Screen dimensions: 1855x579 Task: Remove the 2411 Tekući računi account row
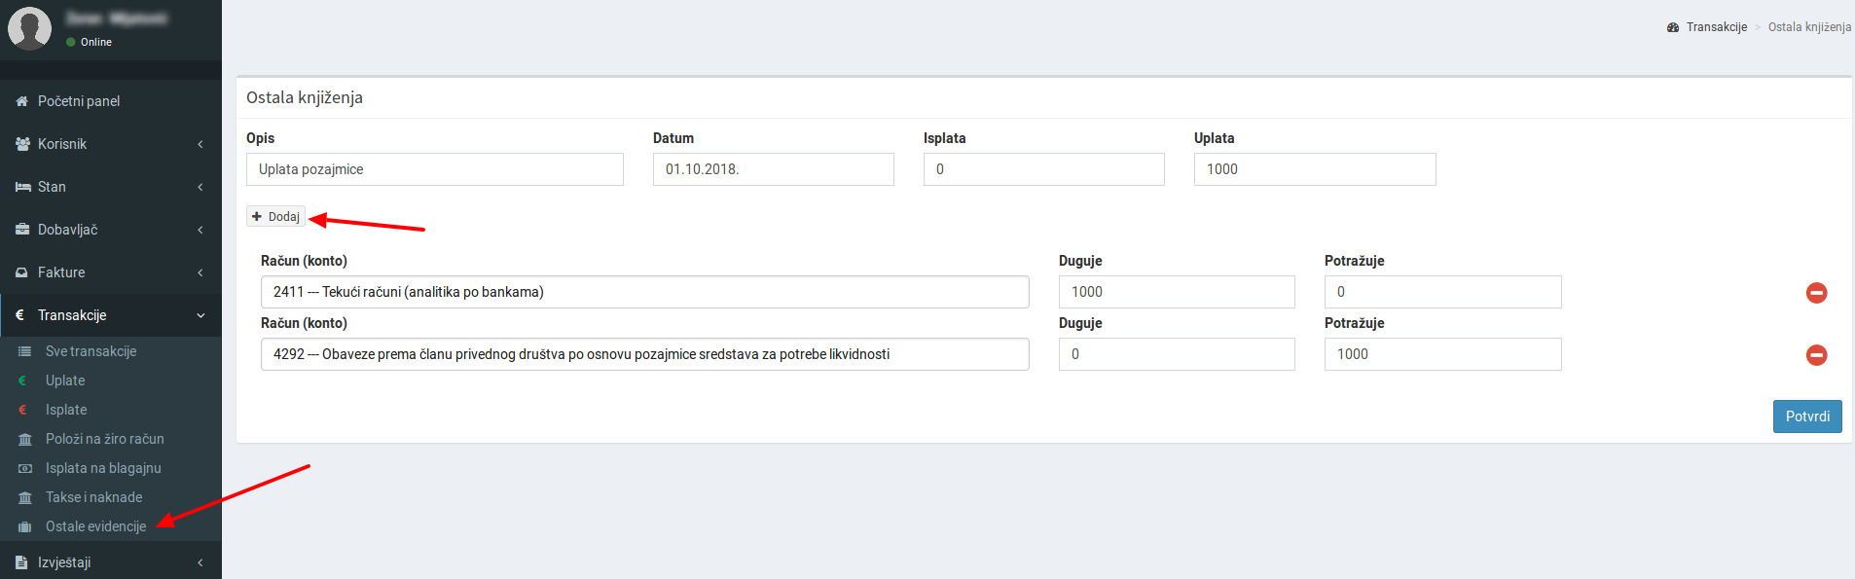(x=1816, y=293)
